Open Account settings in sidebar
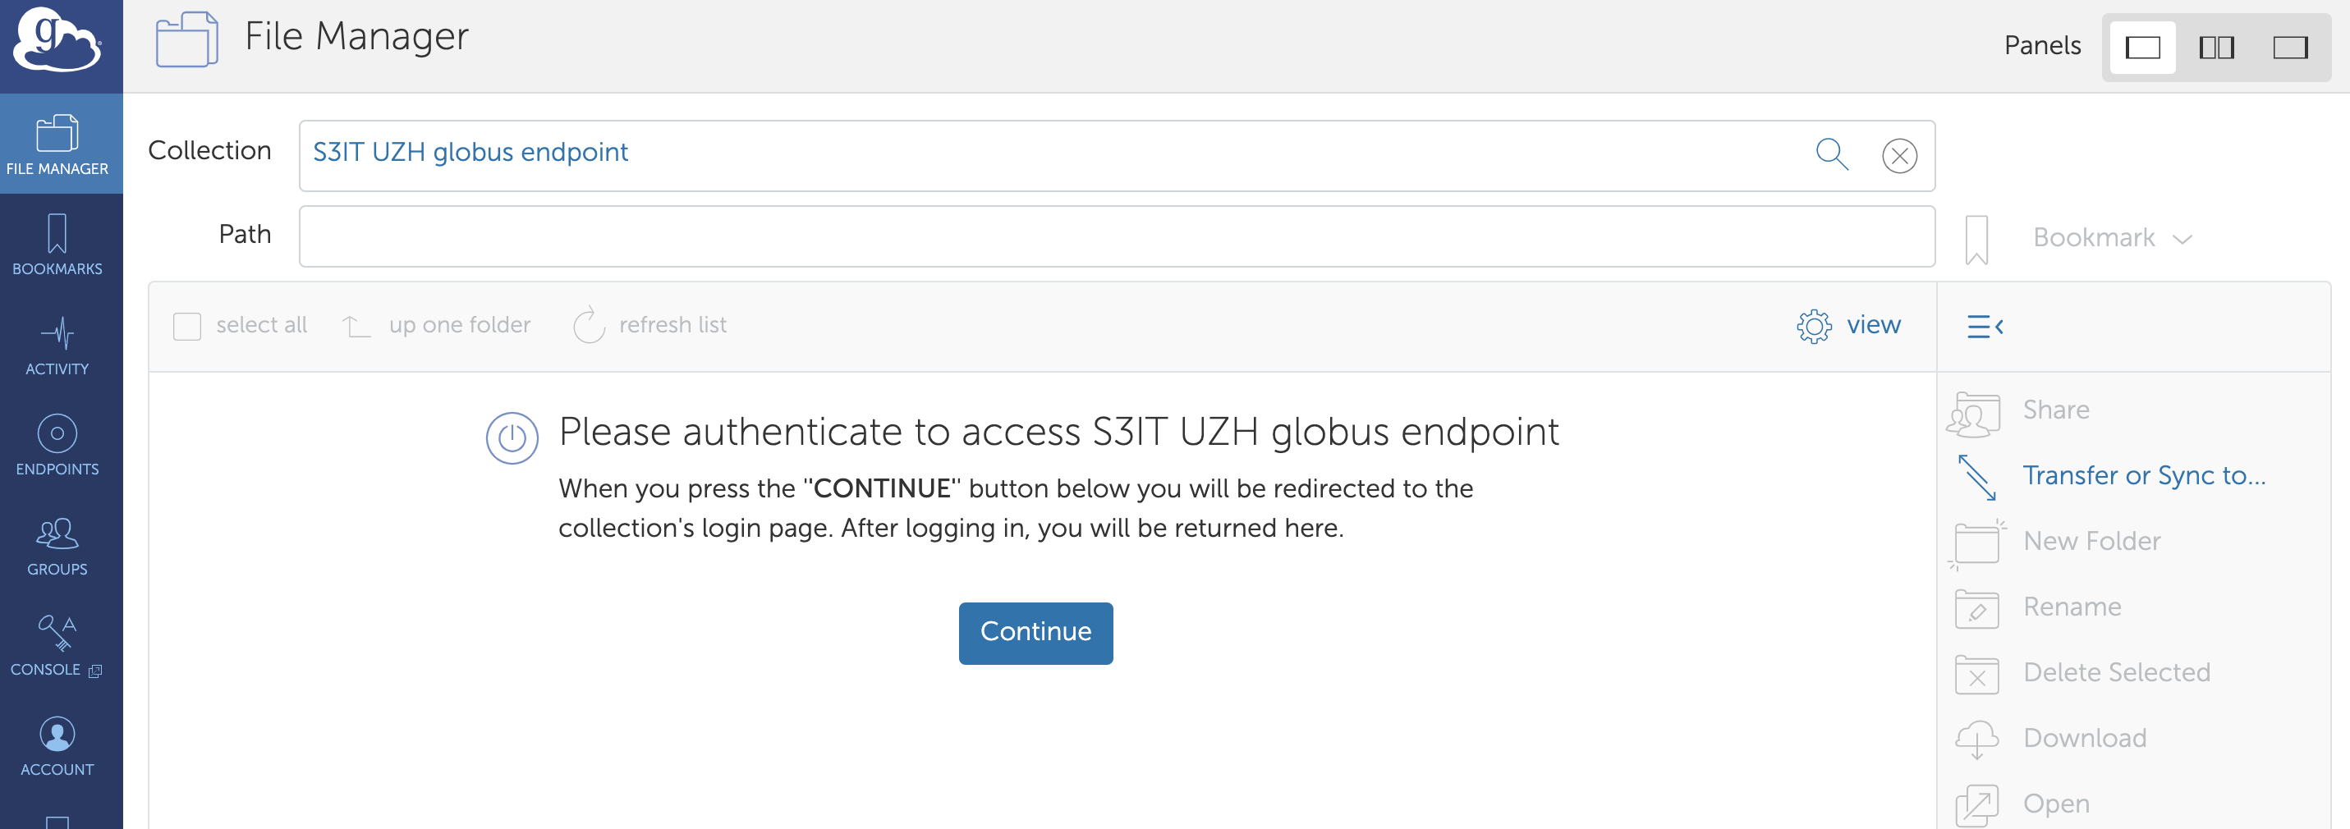 pos(57,746)
